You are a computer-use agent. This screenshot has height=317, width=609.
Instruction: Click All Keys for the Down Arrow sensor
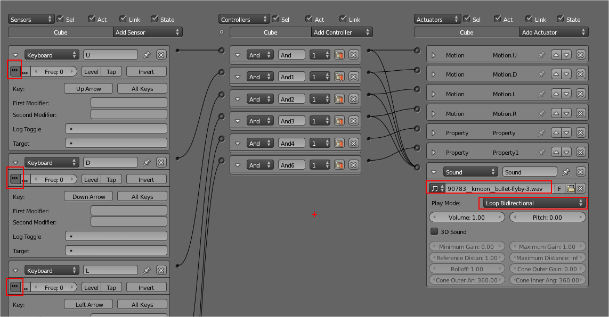tap(142, 196)
